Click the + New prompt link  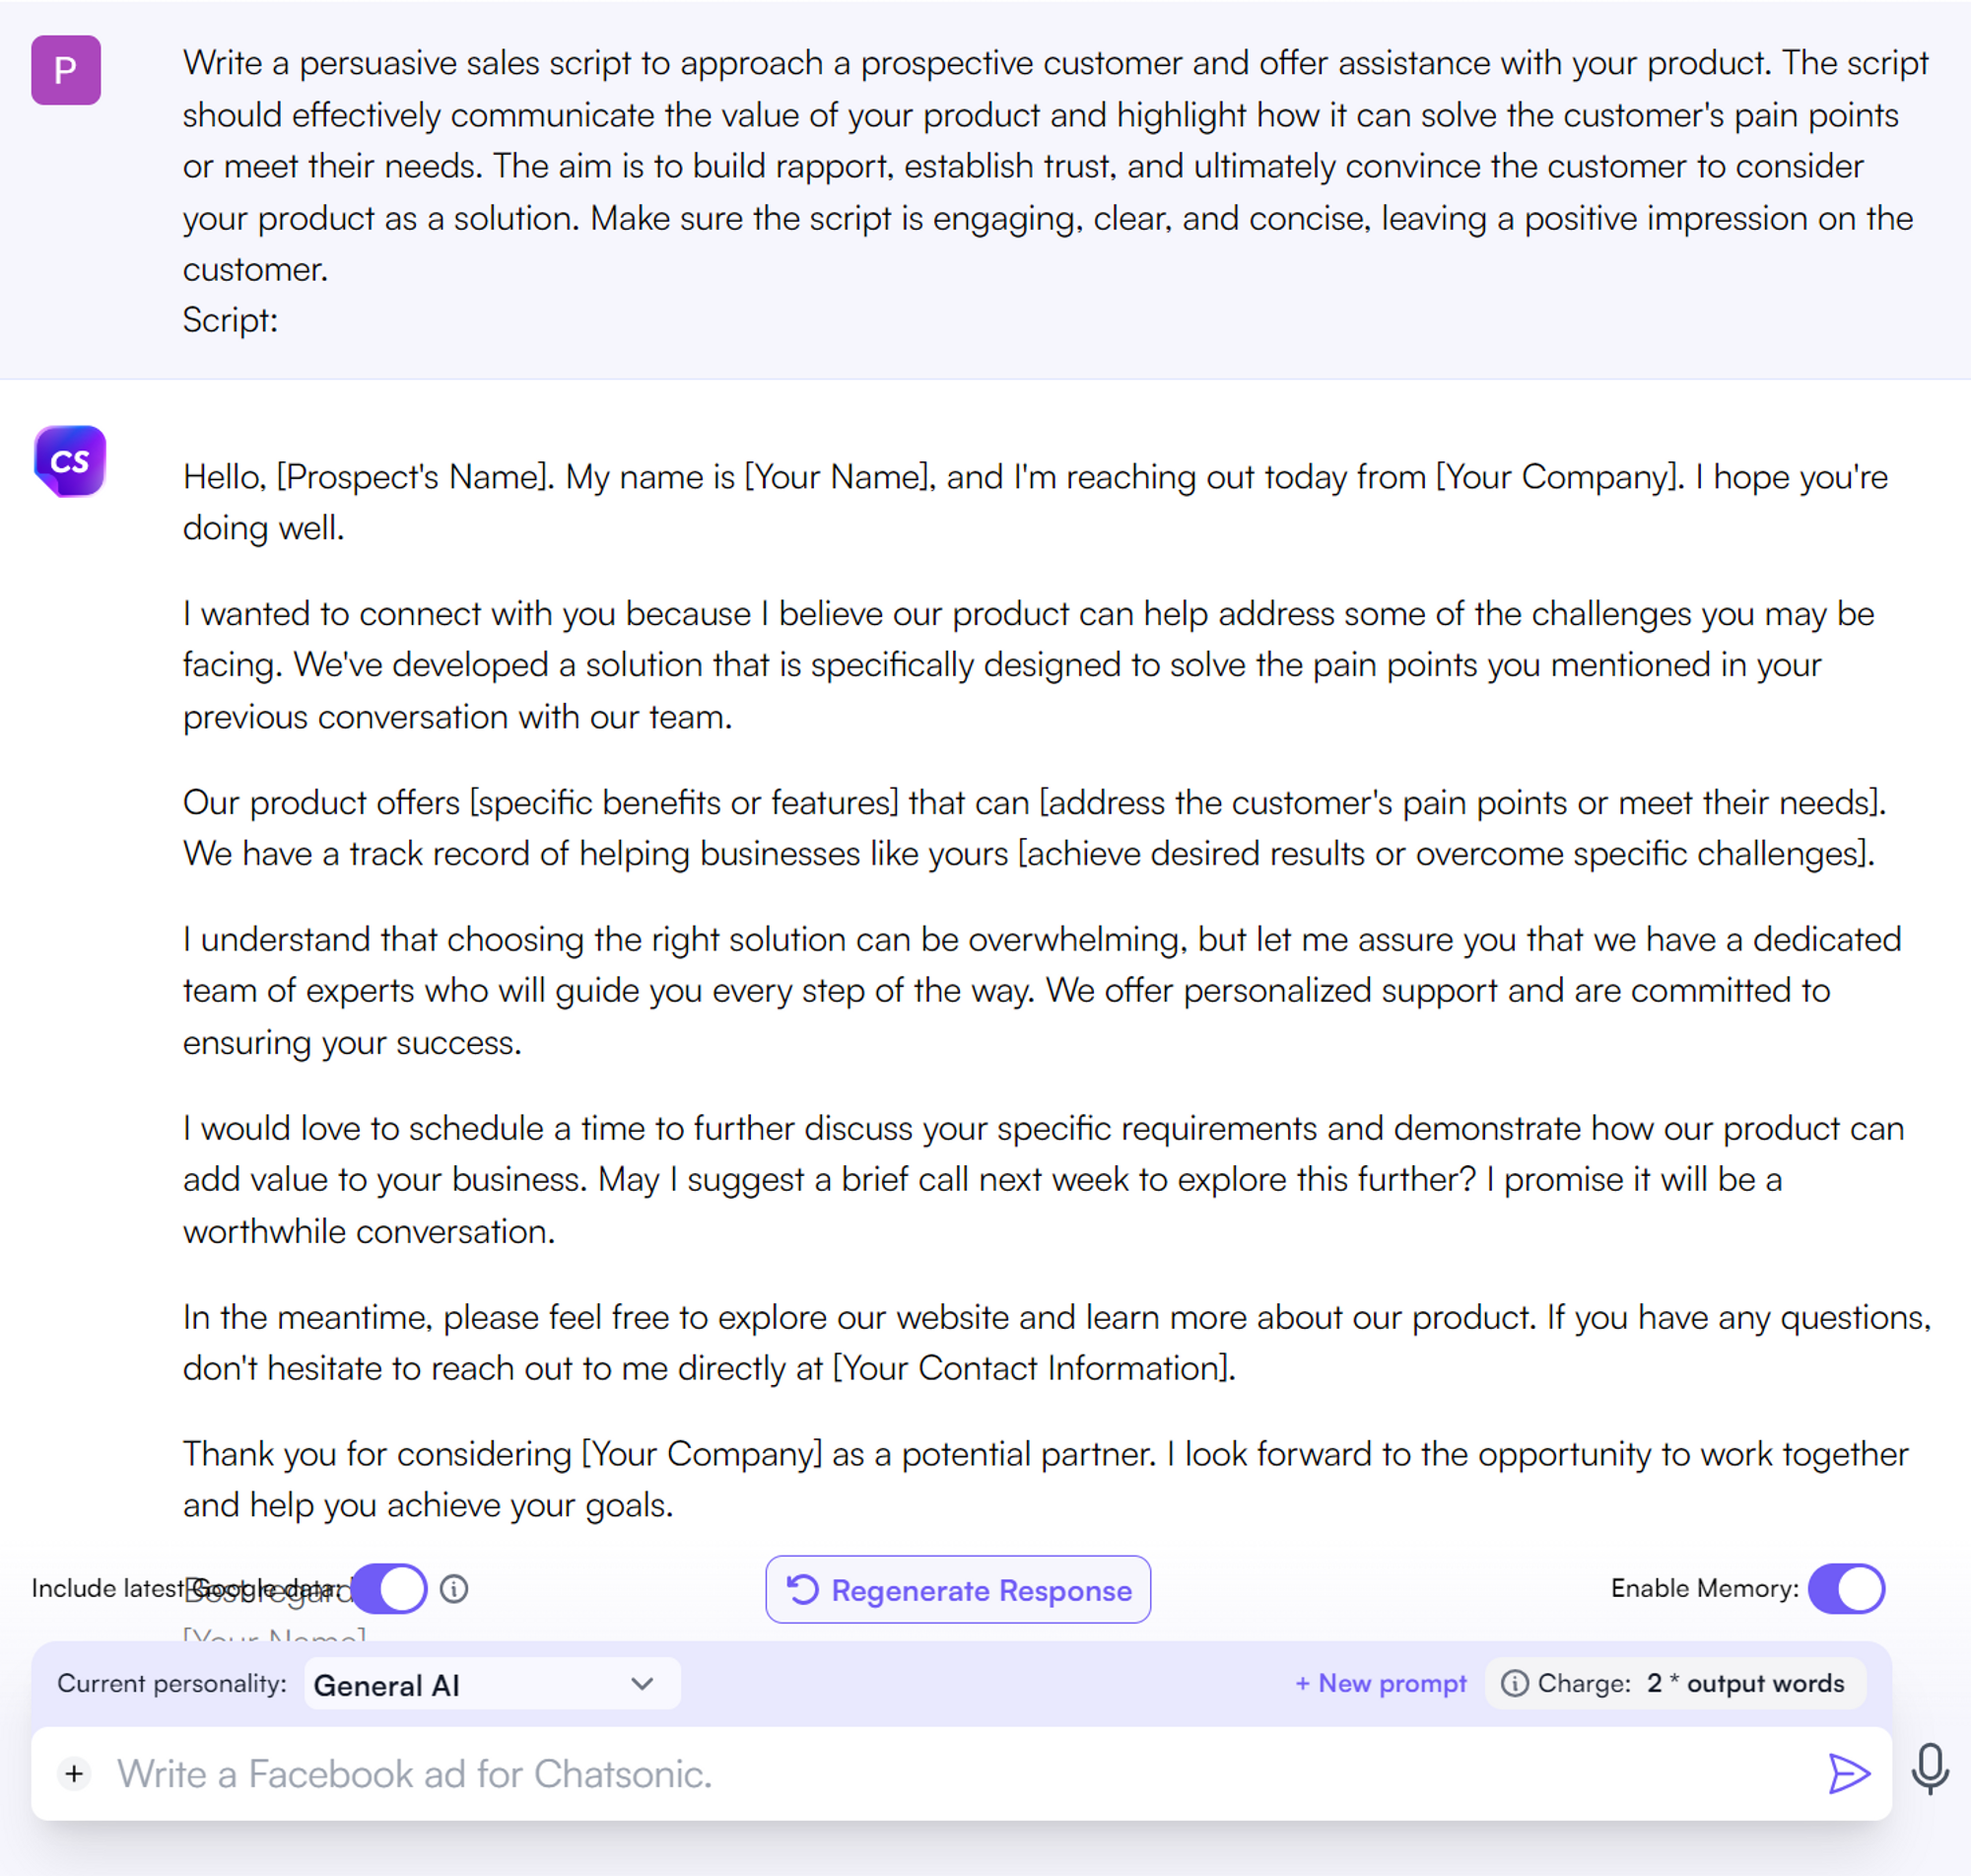(1381, 1684)
